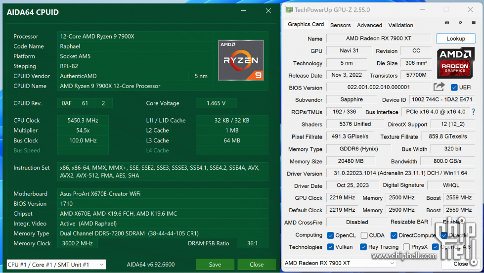484x273 pixels.
Task: Click the Device ID field 1002 744C - 1DA2 E471
Action: pos(441,99)
